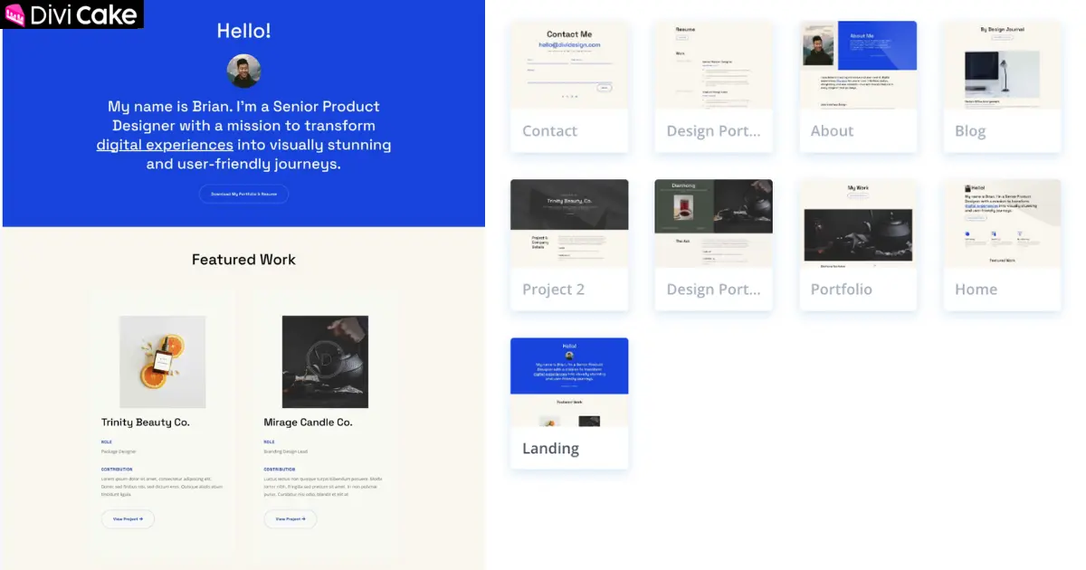Open the Landing layout card

point(569,404)
